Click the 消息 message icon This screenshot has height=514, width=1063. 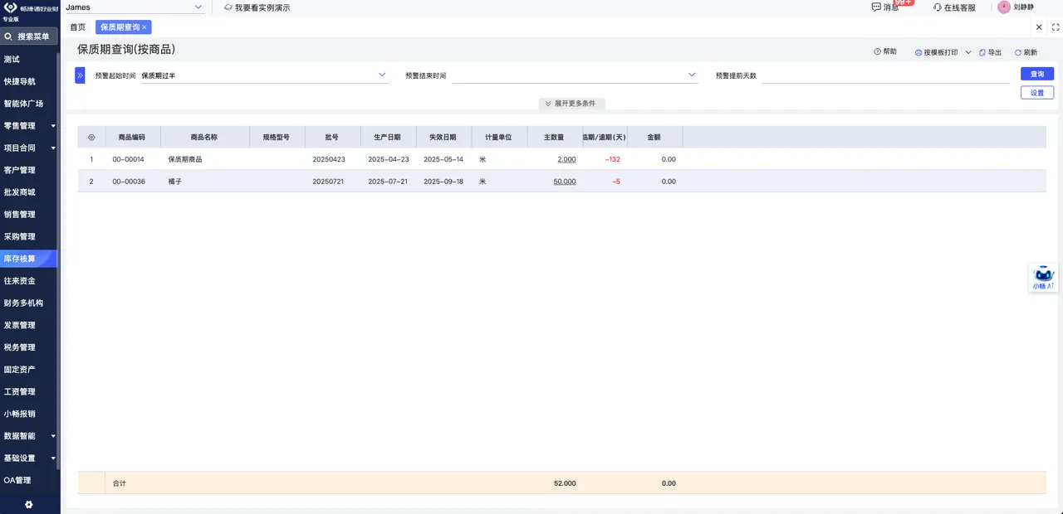(x=876, y=7)
